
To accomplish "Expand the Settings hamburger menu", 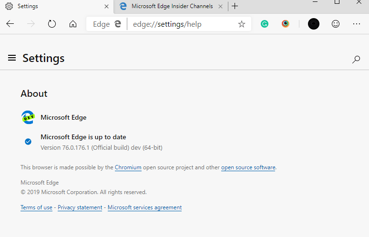I will click(x=12, y=58).
